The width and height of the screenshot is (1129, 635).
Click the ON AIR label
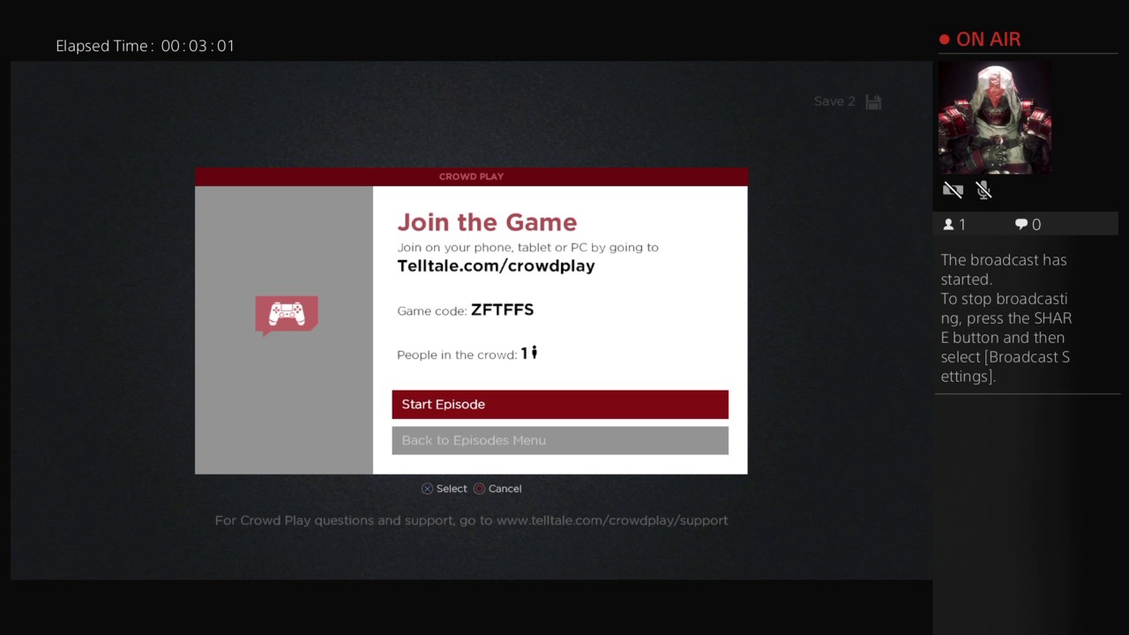pos(988,40)
